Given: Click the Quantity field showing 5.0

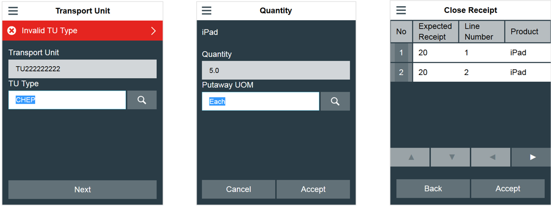Looking at the screenshot, I should click(x=276, y=70).
